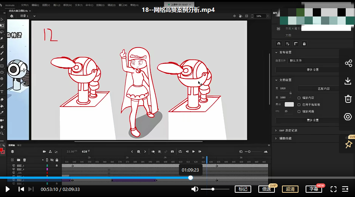Viewport: 355px width, 197px height.
Task: Enable the 应用于粘贴板 checkbox
Action: (x=299, y=105)
